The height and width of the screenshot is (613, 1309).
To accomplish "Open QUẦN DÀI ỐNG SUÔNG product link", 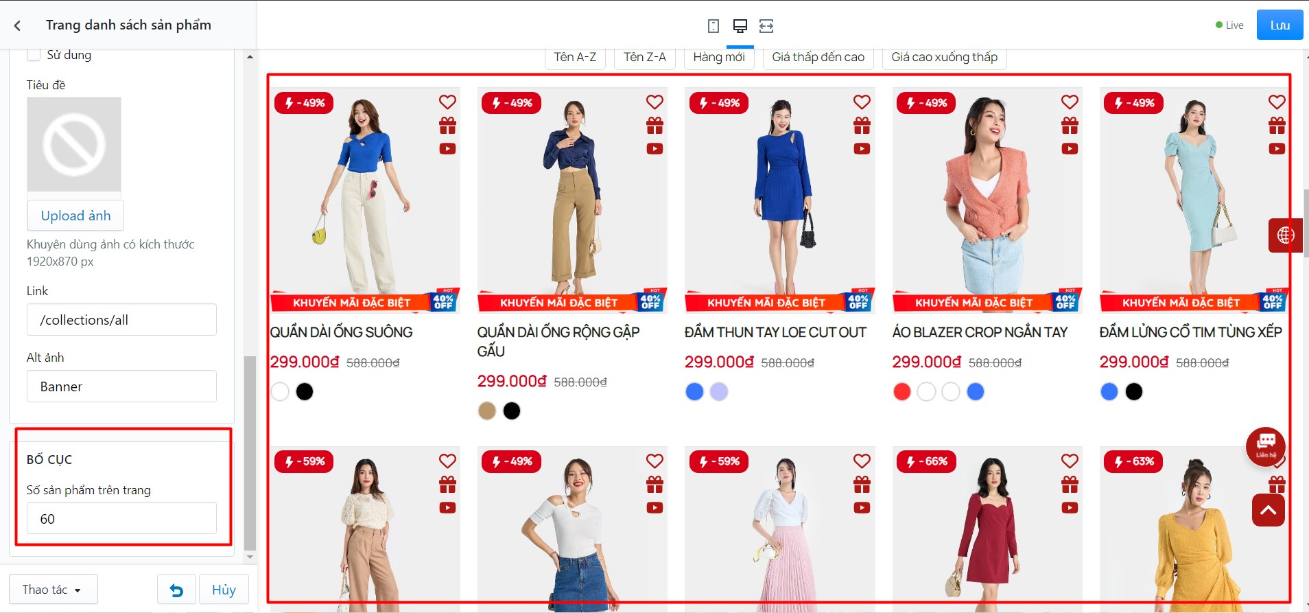I will tap(341, 332).
